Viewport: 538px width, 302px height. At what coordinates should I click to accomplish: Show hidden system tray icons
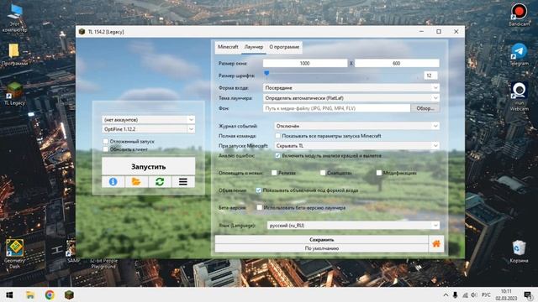(446, 295)
